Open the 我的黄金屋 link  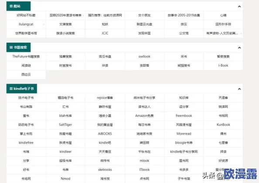[x=105, y=125]
